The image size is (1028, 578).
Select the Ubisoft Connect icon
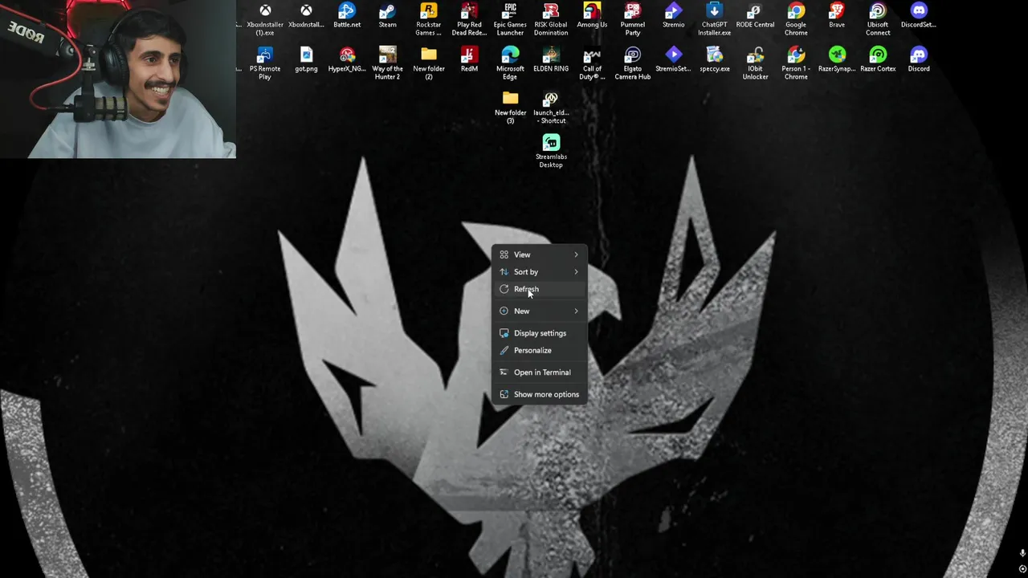point(878,19)
